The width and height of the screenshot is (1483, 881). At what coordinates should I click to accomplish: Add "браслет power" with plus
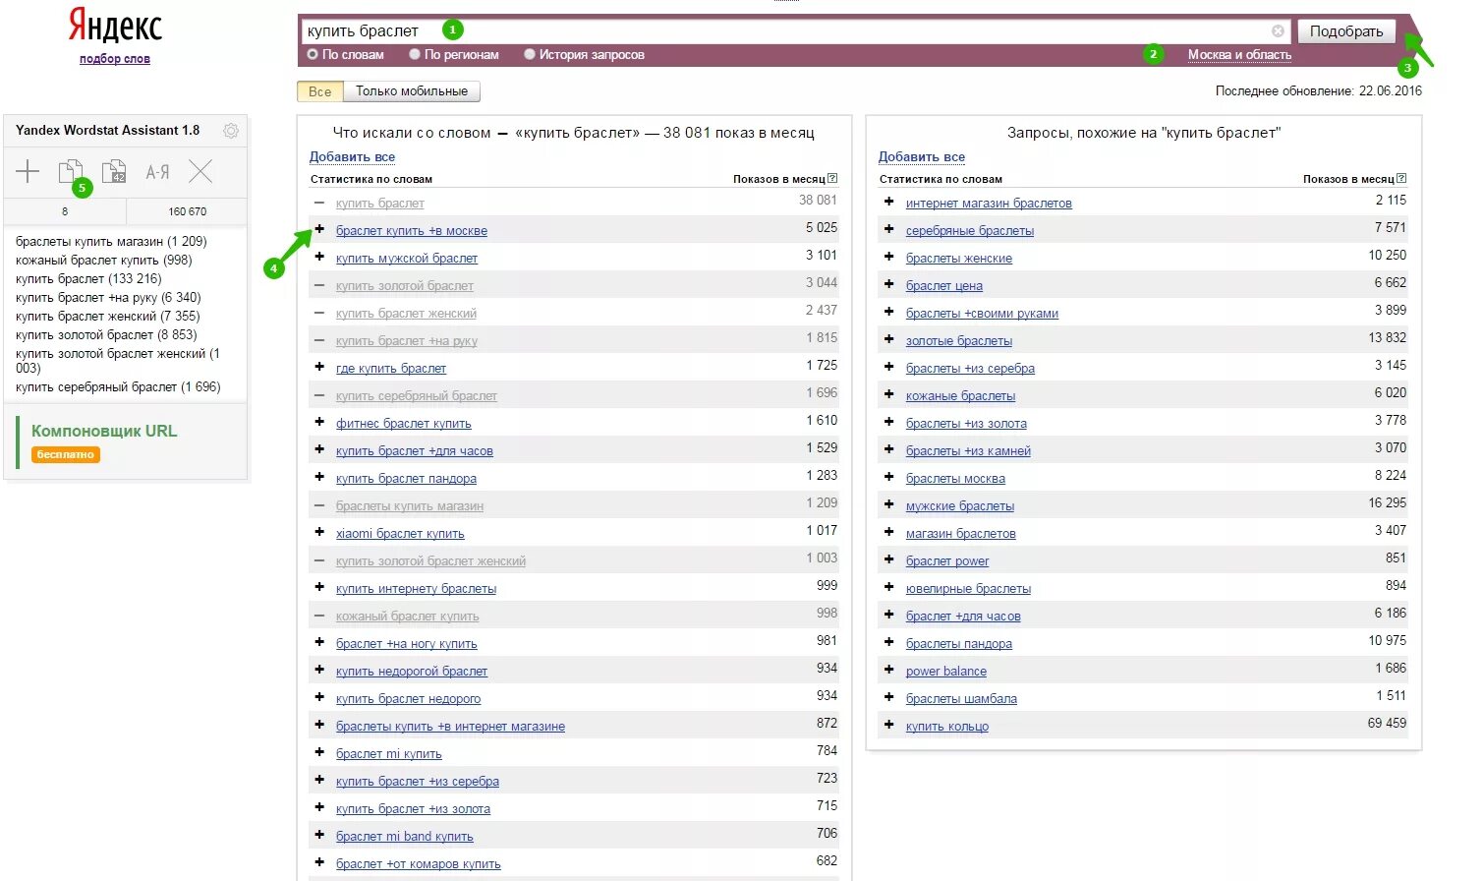pyautogui.click(x=889, y=559)
